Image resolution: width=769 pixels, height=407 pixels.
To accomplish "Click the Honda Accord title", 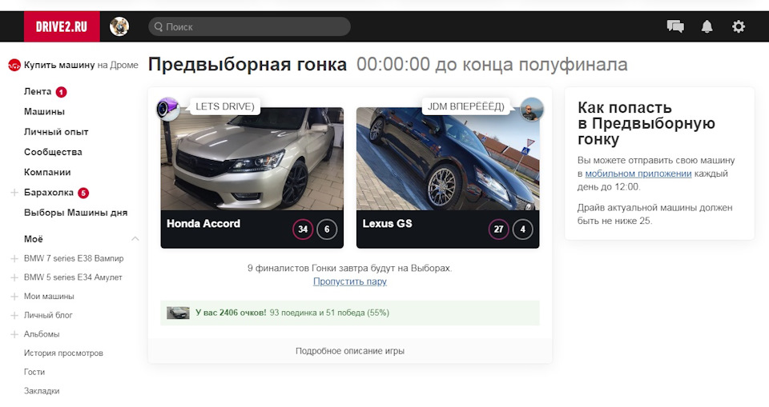I will [x=203, y=224].
